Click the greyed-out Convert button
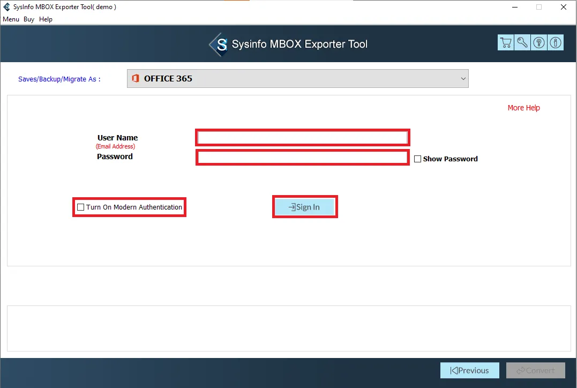Viewport: 577px width, 388px height. [x=535, y=370]
